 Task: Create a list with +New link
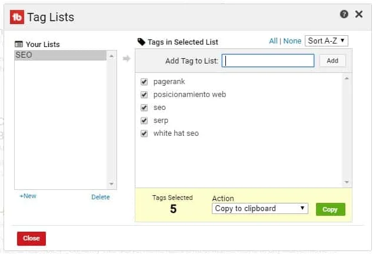point(28,196)
